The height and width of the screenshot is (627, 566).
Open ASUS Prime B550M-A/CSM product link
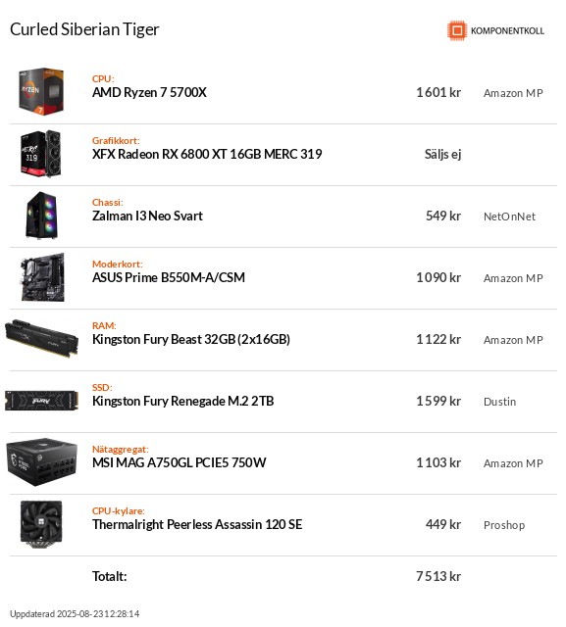point(169,277)
